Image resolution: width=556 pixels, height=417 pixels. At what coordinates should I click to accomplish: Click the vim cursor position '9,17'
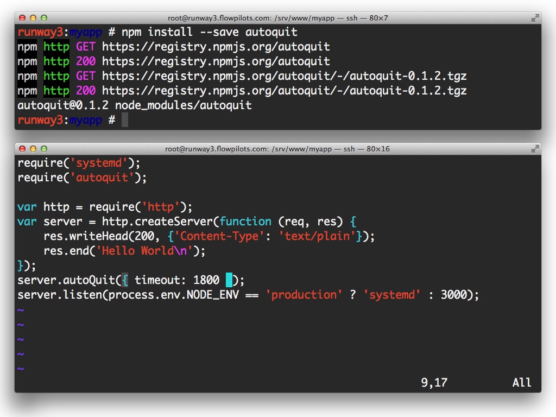[434, 383]
